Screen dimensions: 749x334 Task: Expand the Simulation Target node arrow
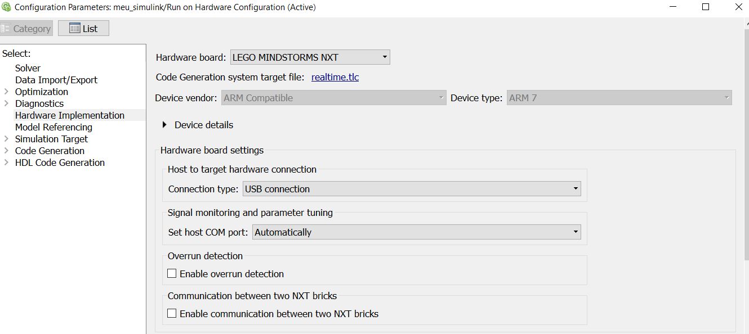(x=6, y=139)
